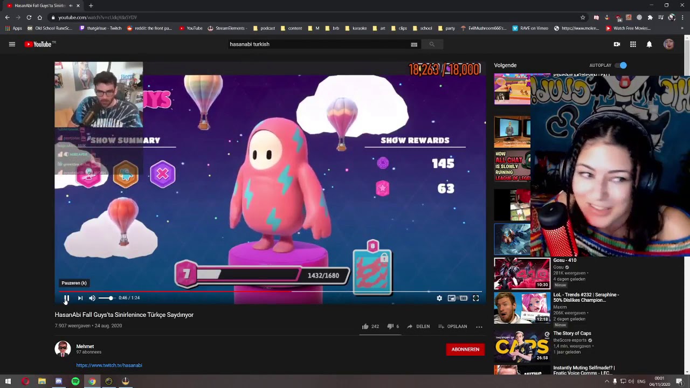Image resolution: width=690 pixels, height=388 pixels.
Task: Open Mehmet channel avatar
Action: (63, 349)
